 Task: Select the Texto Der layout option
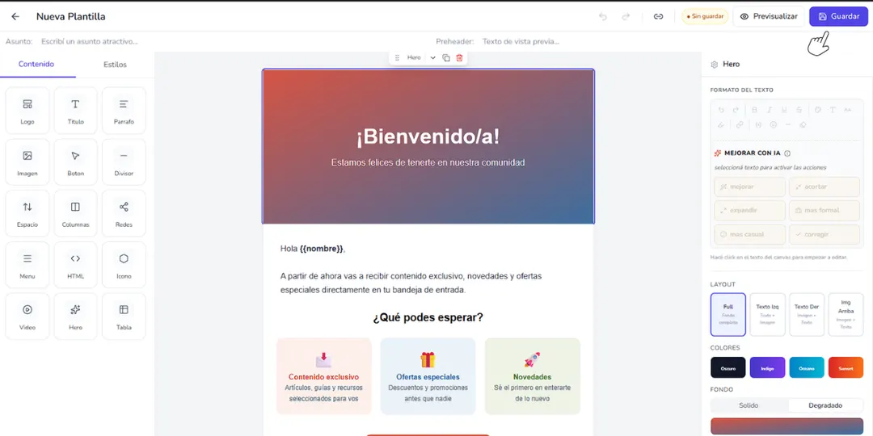tap(807, 315)
